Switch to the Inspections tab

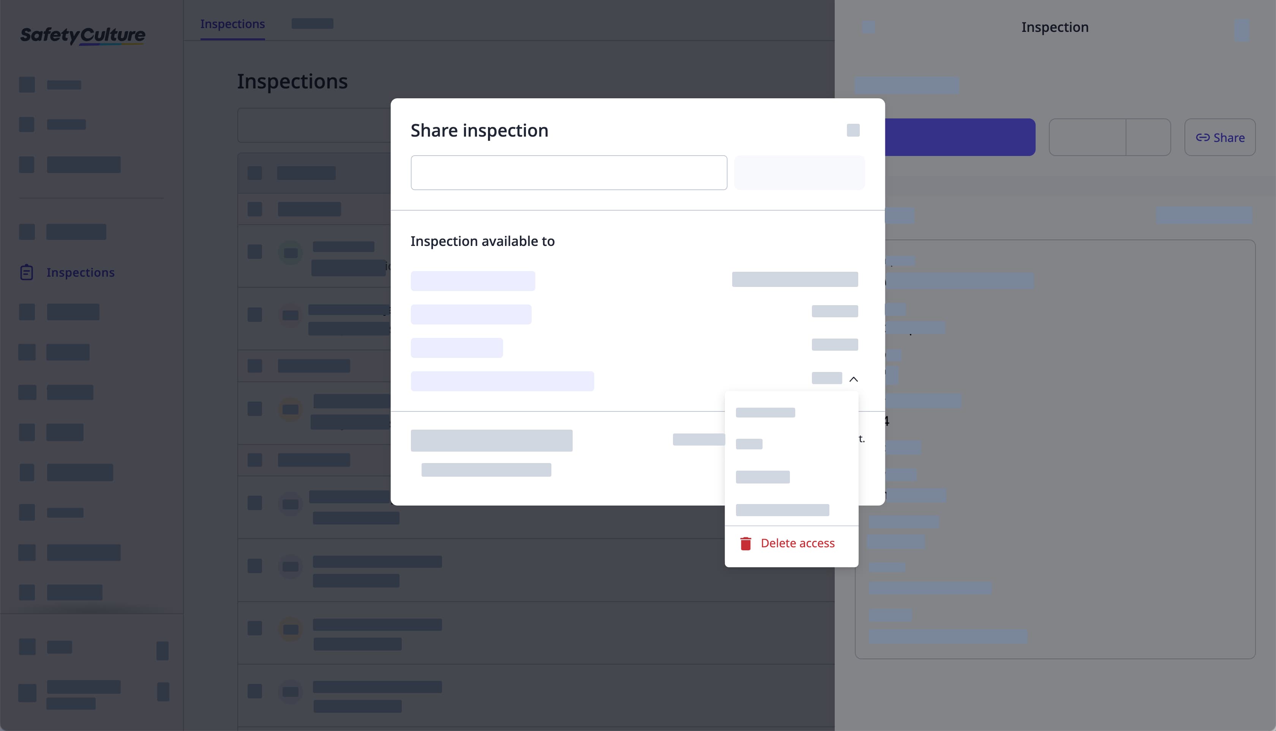(x=232, y=24)
